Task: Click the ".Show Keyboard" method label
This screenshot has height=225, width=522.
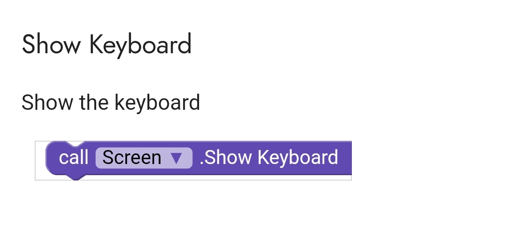Action: [269, 158]
